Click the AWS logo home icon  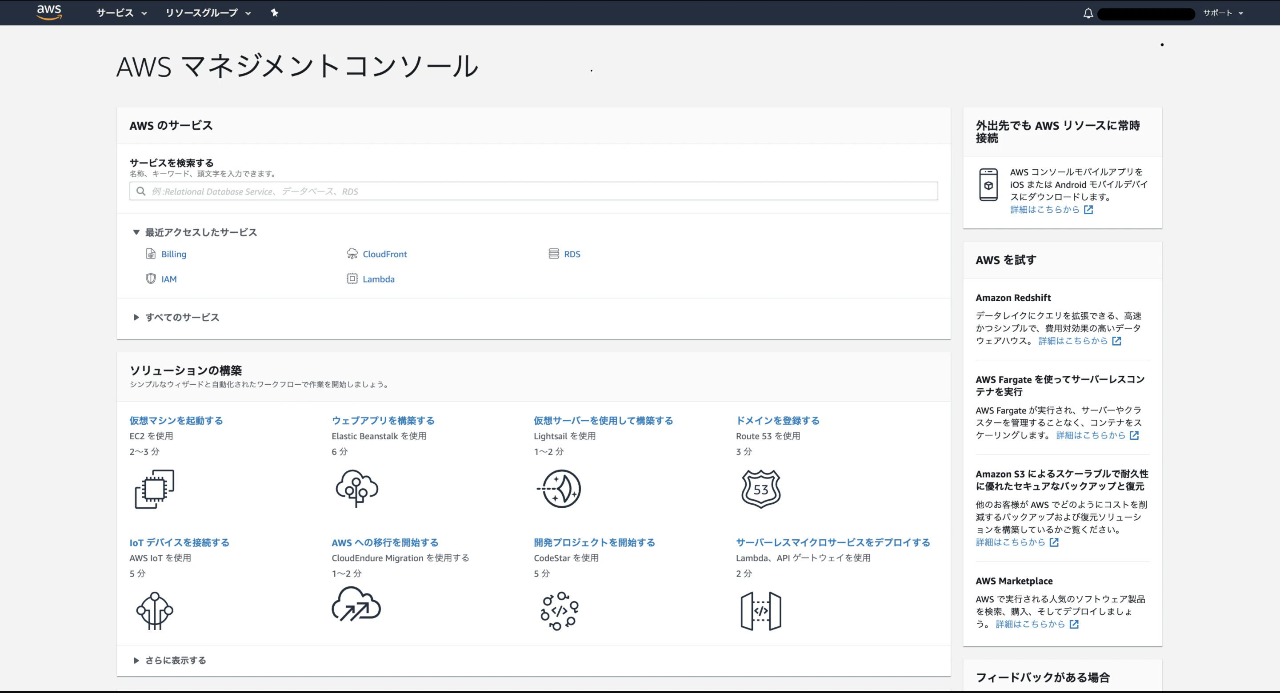click(x=49, y=12)
